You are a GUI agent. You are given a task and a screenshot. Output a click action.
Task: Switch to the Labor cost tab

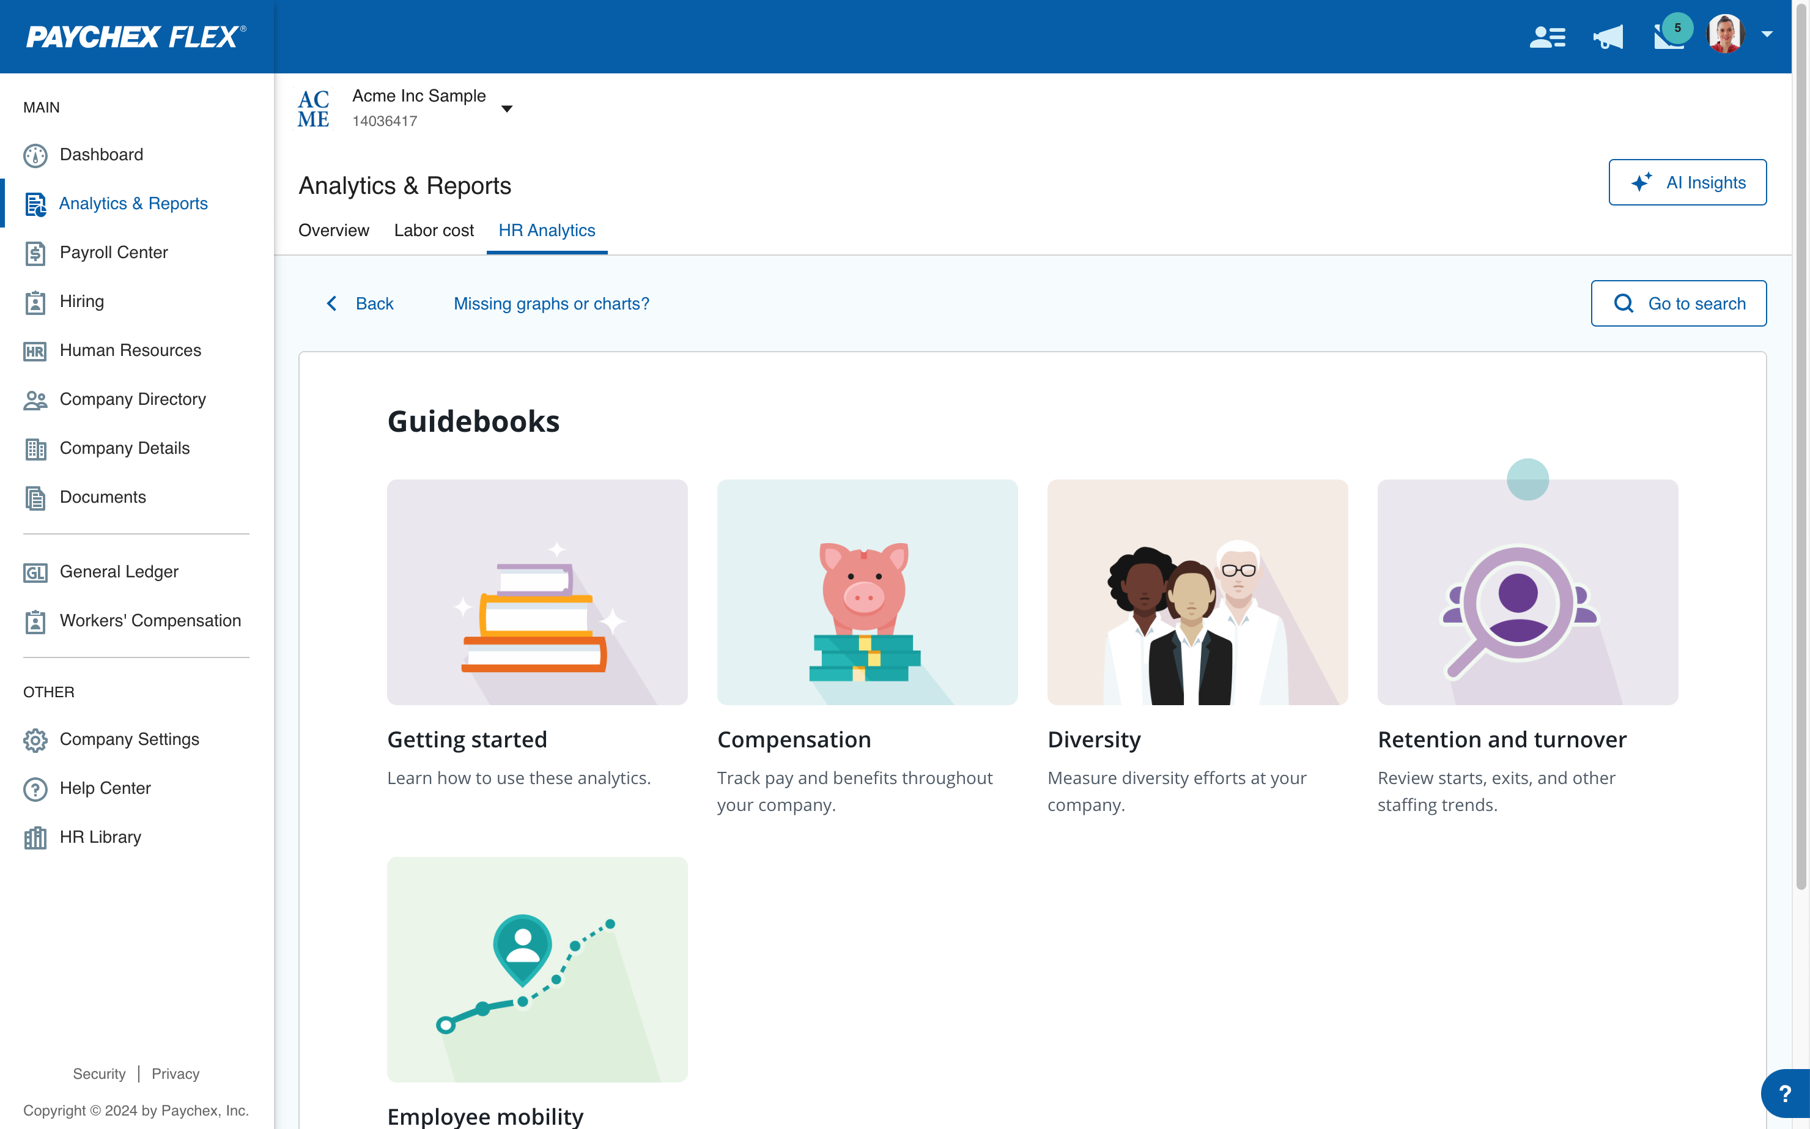pos(434,231)
